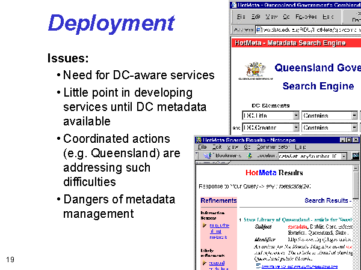Viewport: 361px width, 270px height.
Task: Click the 'DC Elements' label
Action: coord(271,106)
